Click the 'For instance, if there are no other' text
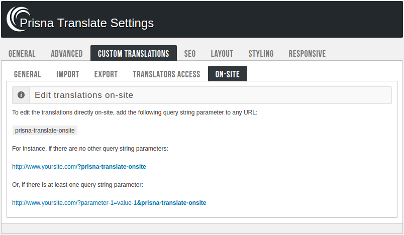This screenshot has width=404, height=235. [90, 149]
